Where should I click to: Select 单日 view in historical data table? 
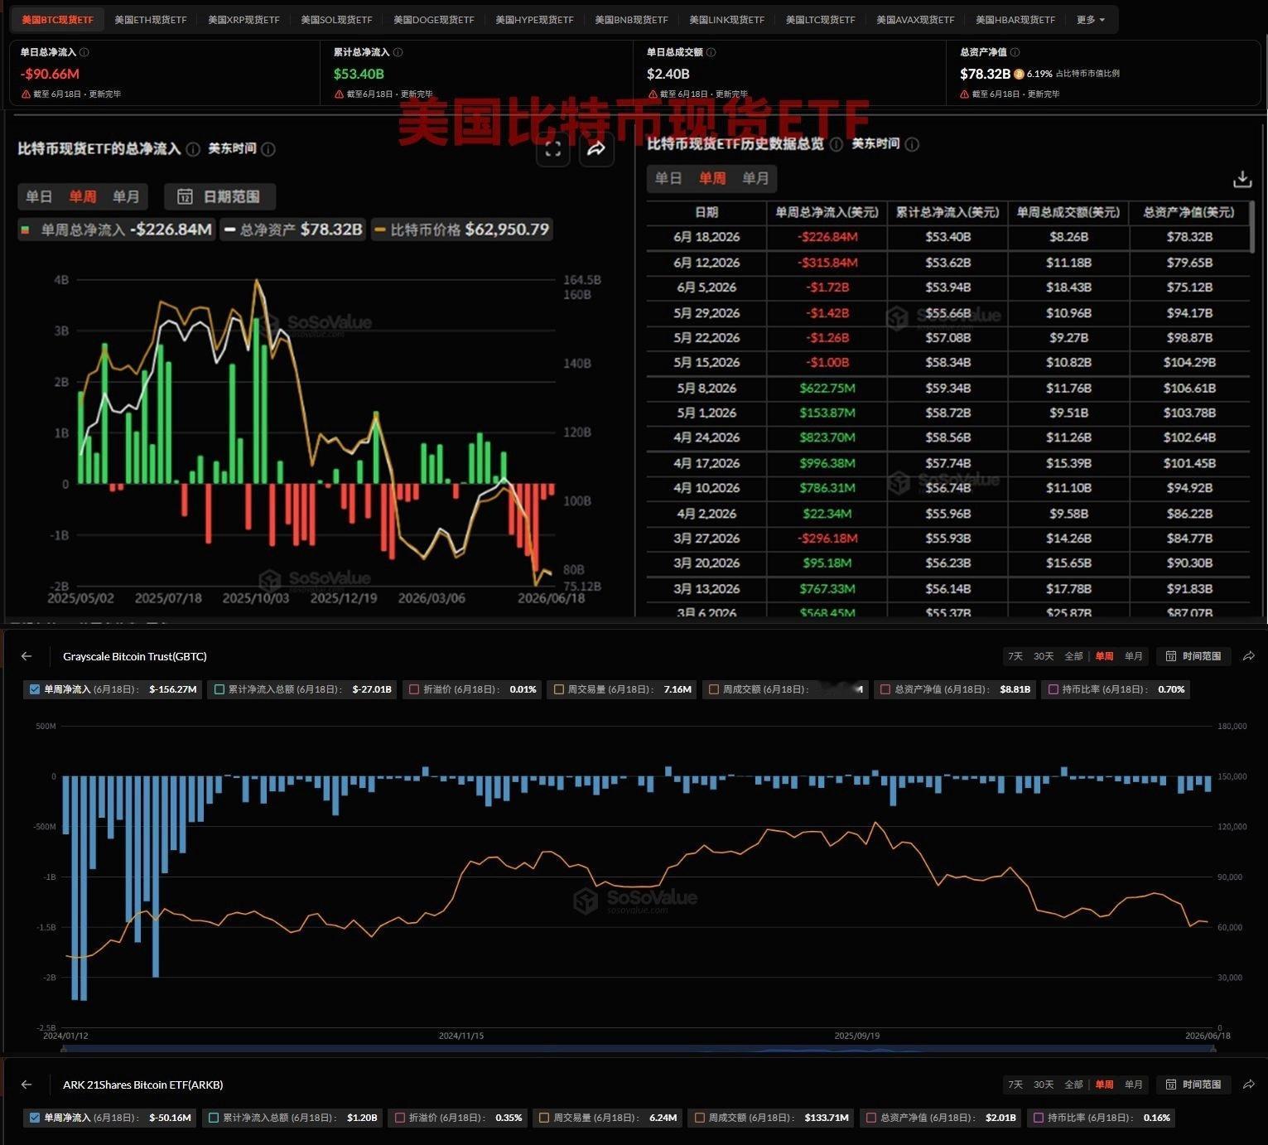[x=668, y=178]
